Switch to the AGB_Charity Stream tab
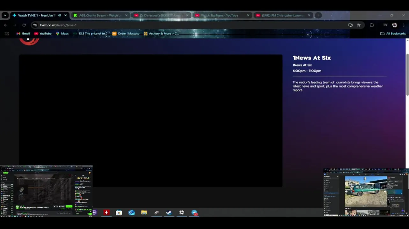 tap(100, 15)
